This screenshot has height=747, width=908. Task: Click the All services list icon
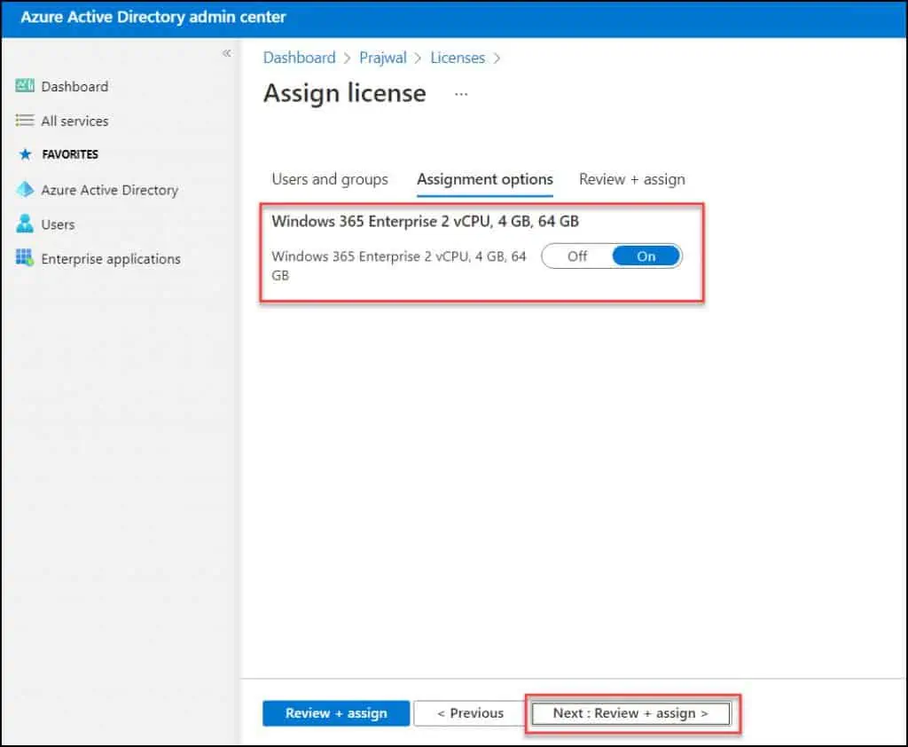coord(24,121)
